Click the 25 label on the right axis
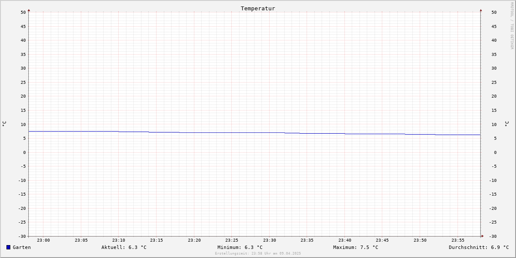Image resolution: width=516 pixels, height=258 pixels. coord(494,82)
